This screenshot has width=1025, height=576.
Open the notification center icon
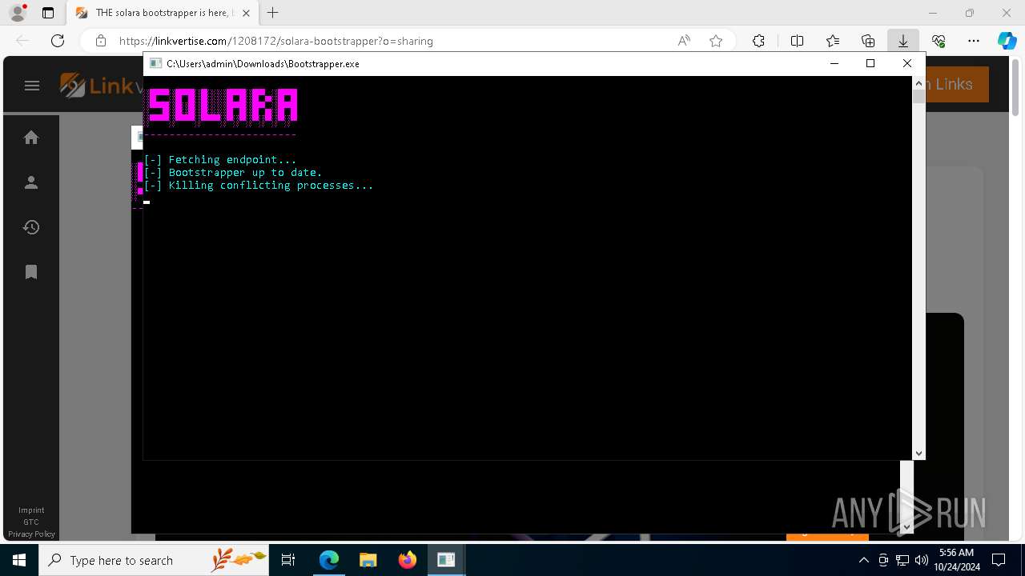click(x=999, y=560)
